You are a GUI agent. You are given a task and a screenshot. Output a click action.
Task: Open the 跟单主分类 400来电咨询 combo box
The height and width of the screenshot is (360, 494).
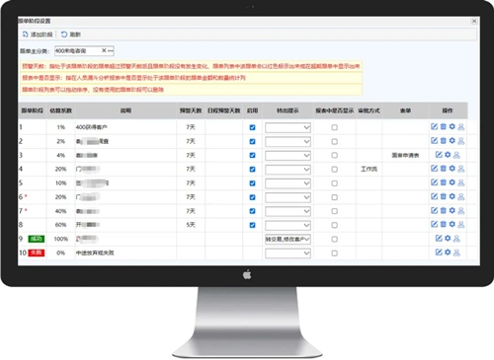84,51
